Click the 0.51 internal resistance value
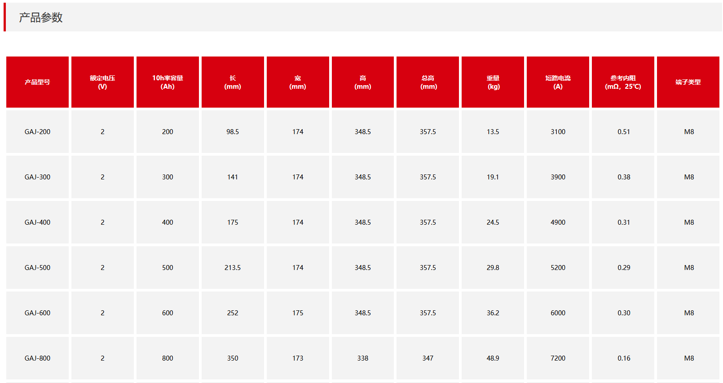Image resolution: width=723 pixels, height=383 pixels. (x=623, y=132)
